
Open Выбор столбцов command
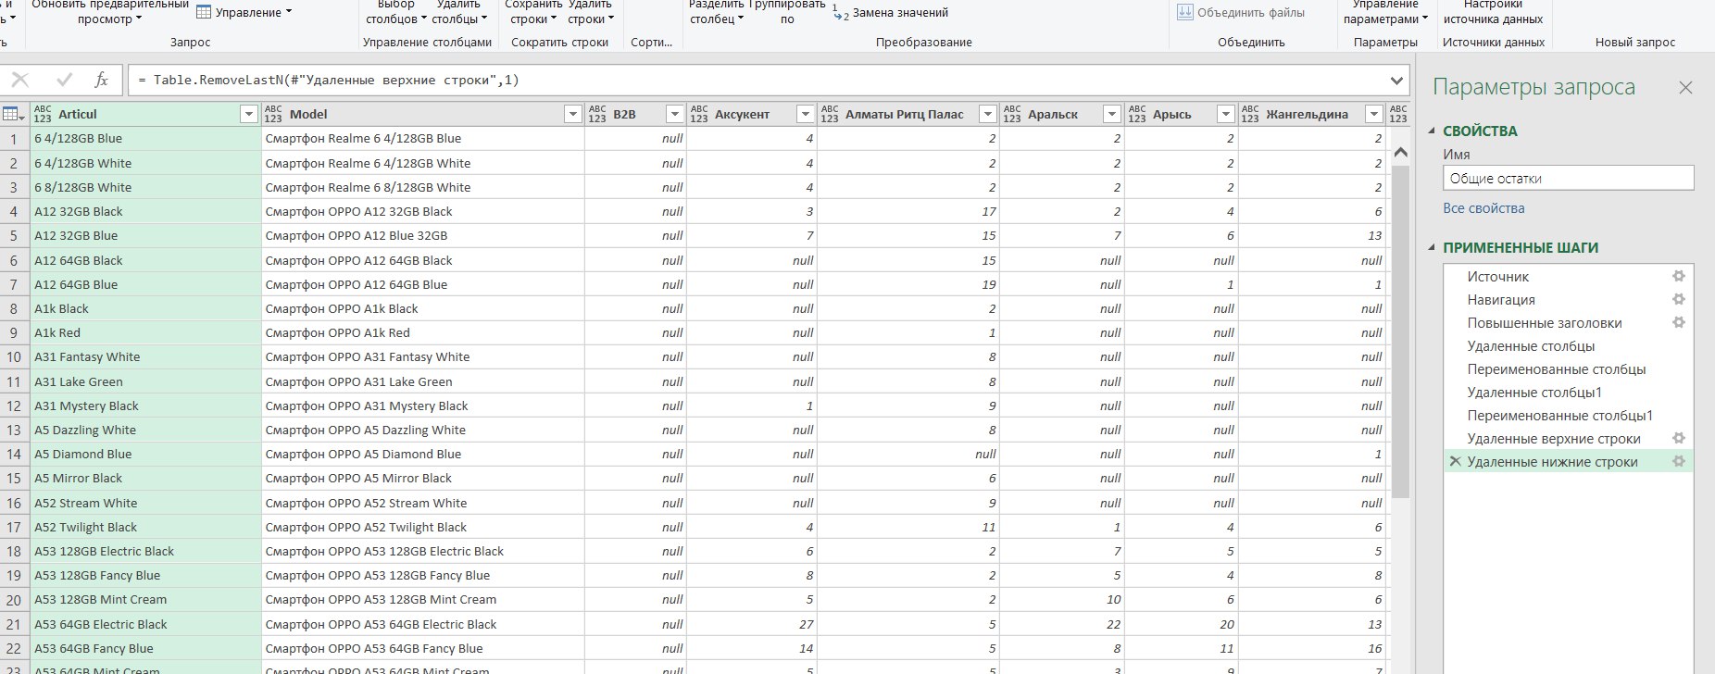tap(396, 11)
